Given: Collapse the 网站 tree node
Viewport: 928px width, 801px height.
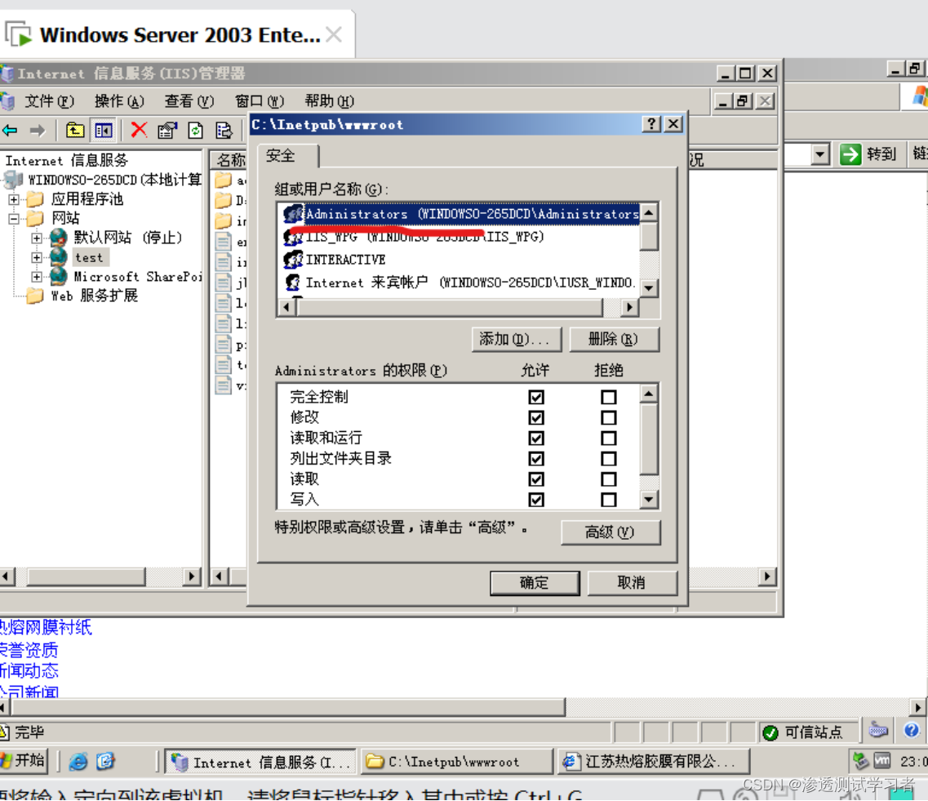Looking at the screenshot, I should [14, 219].
